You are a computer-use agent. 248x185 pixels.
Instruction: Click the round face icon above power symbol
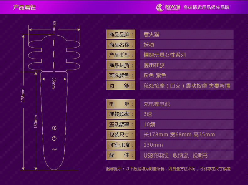(54, 128)
